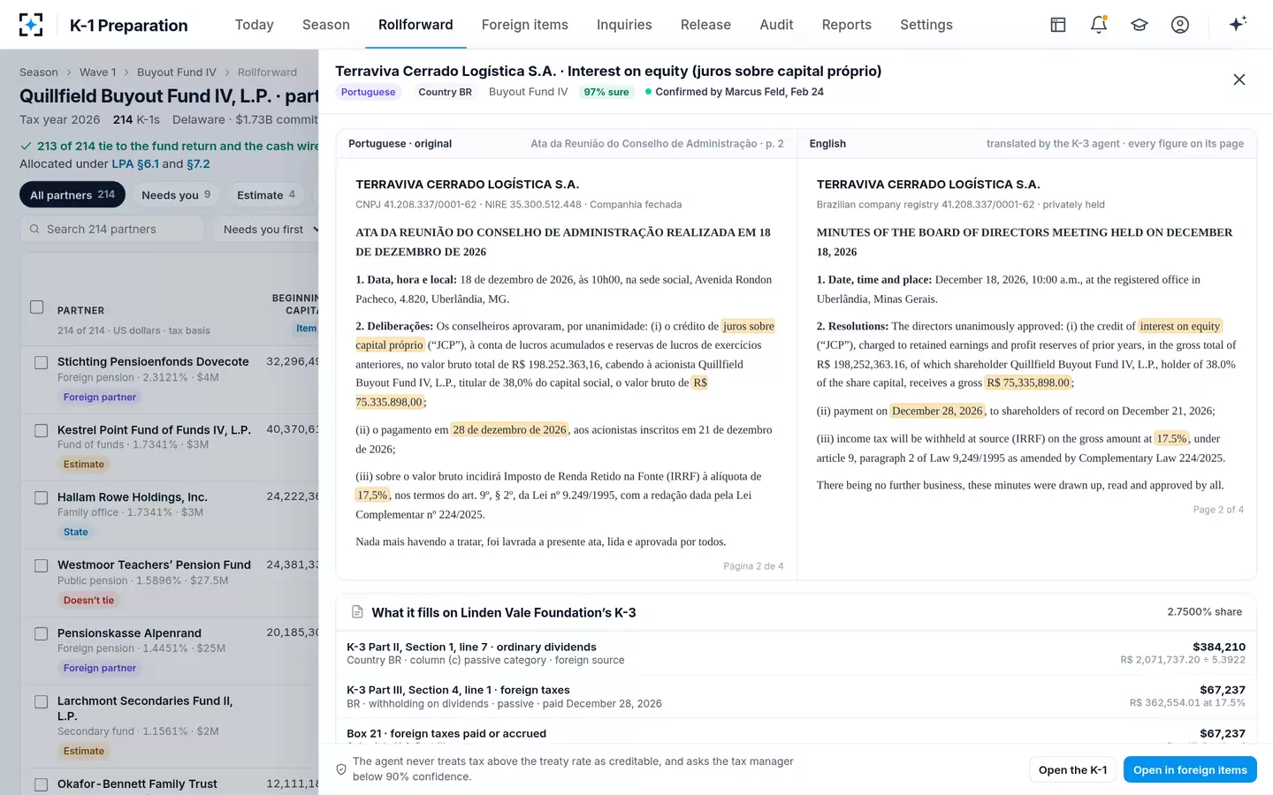Focus the 'Search 214 partners' field

[112, 230]
